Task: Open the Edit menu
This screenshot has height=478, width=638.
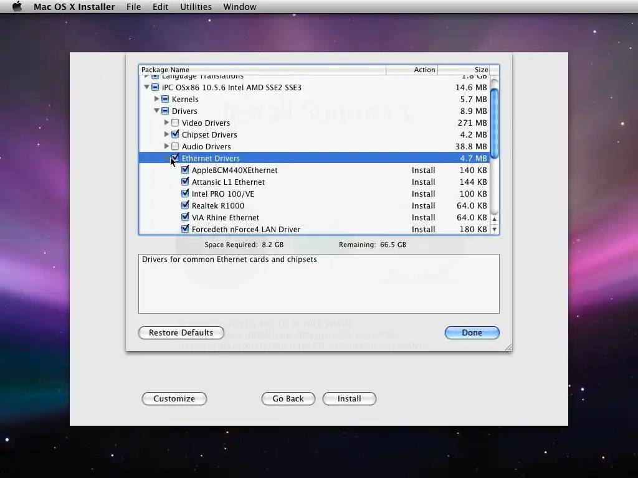Action: 160,7
